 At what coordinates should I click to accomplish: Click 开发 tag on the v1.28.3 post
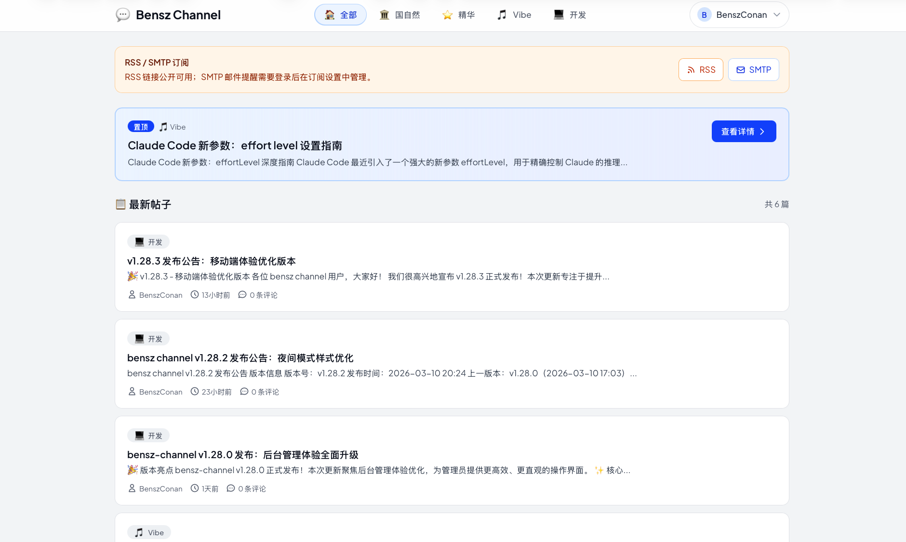pos(148,242)
